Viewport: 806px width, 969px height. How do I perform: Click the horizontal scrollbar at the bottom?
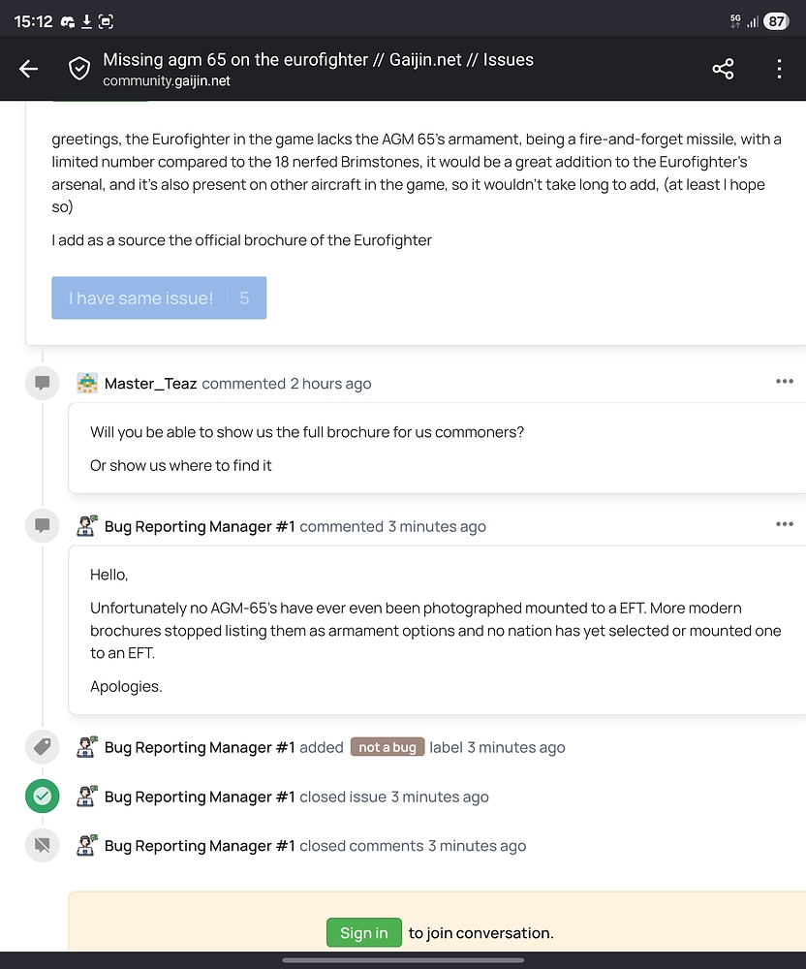[403, 960]
